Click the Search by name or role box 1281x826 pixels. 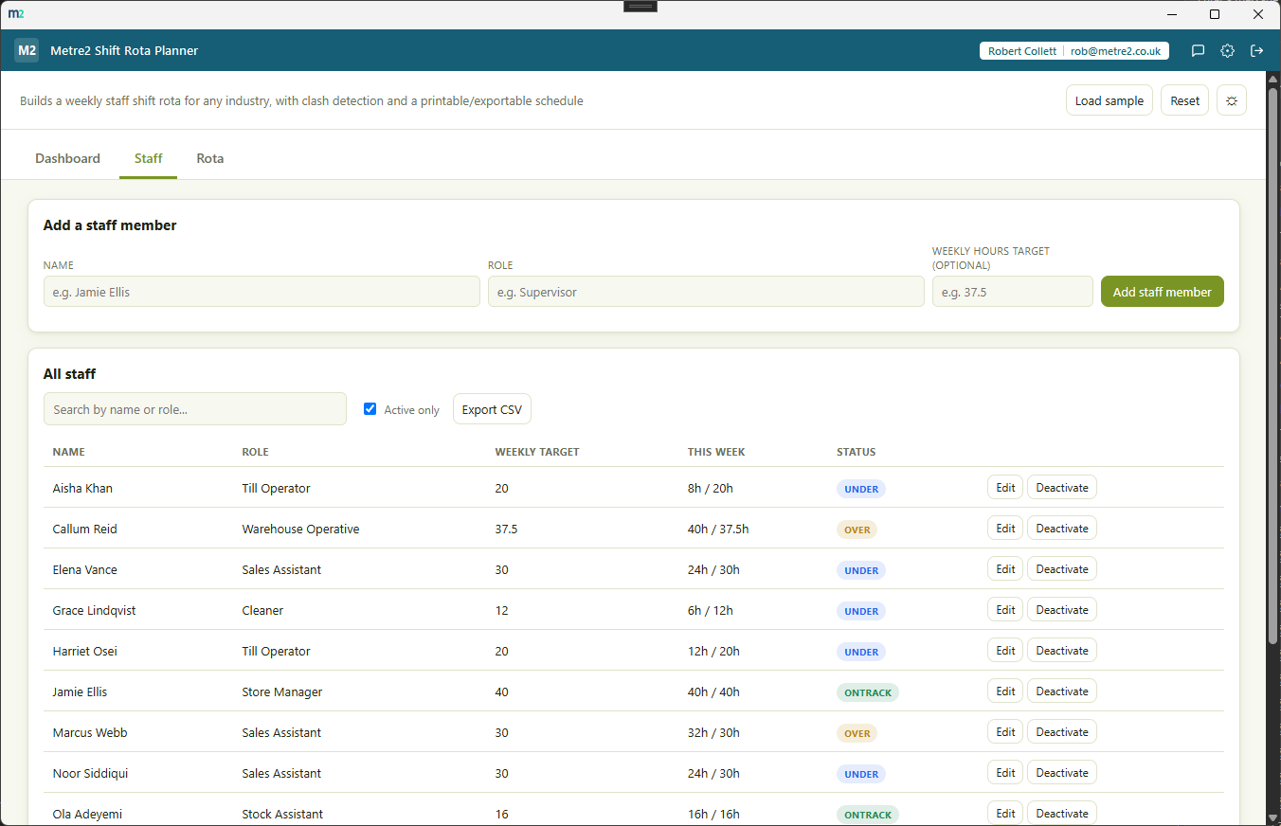point(195,409)
